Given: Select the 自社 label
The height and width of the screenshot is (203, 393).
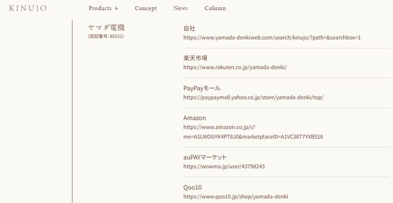Looking at the screenshot, I should (x=189, y=28).
